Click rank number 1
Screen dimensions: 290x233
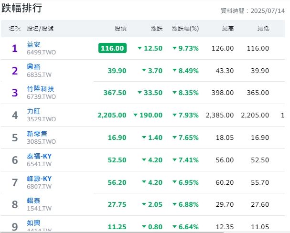coord(15,48)
